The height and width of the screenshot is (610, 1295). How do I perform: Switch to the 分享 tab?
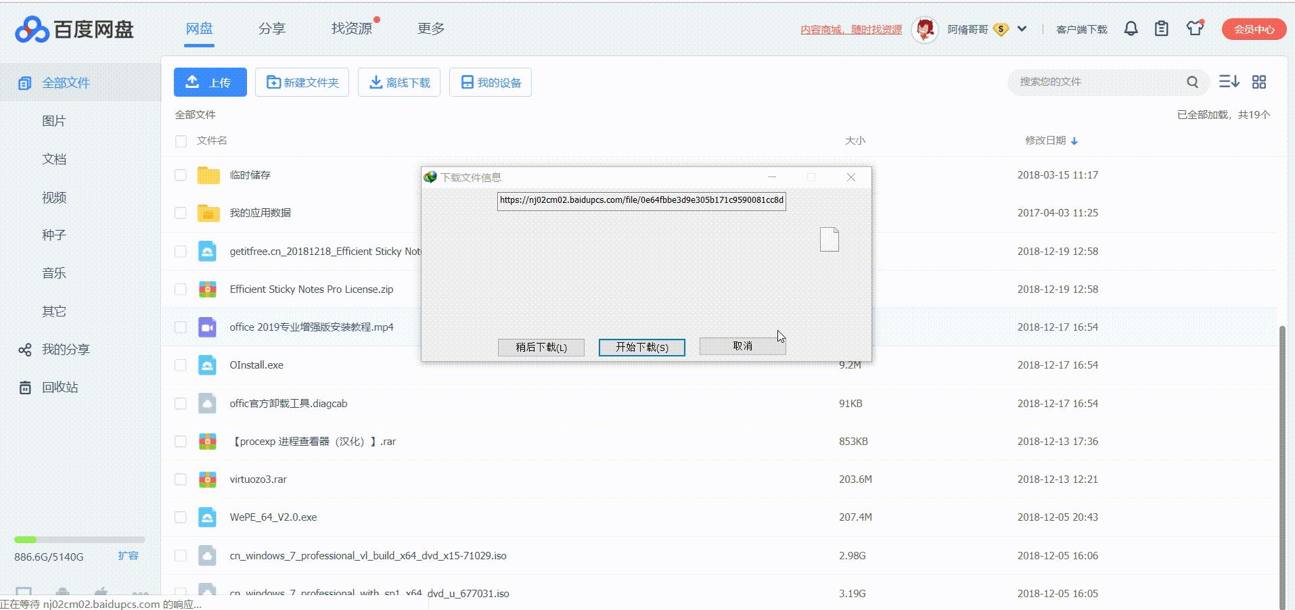(x=272, y=28)
